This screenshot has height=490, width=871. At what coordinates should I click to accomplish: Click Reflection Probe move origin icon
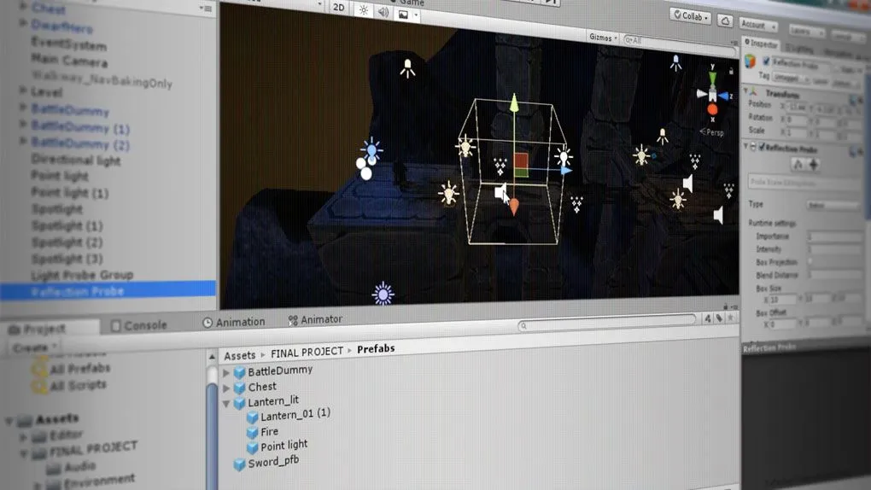813,165
